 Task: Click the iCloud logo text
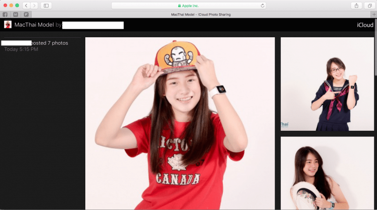pyautogui.click(x=365, y=25)
